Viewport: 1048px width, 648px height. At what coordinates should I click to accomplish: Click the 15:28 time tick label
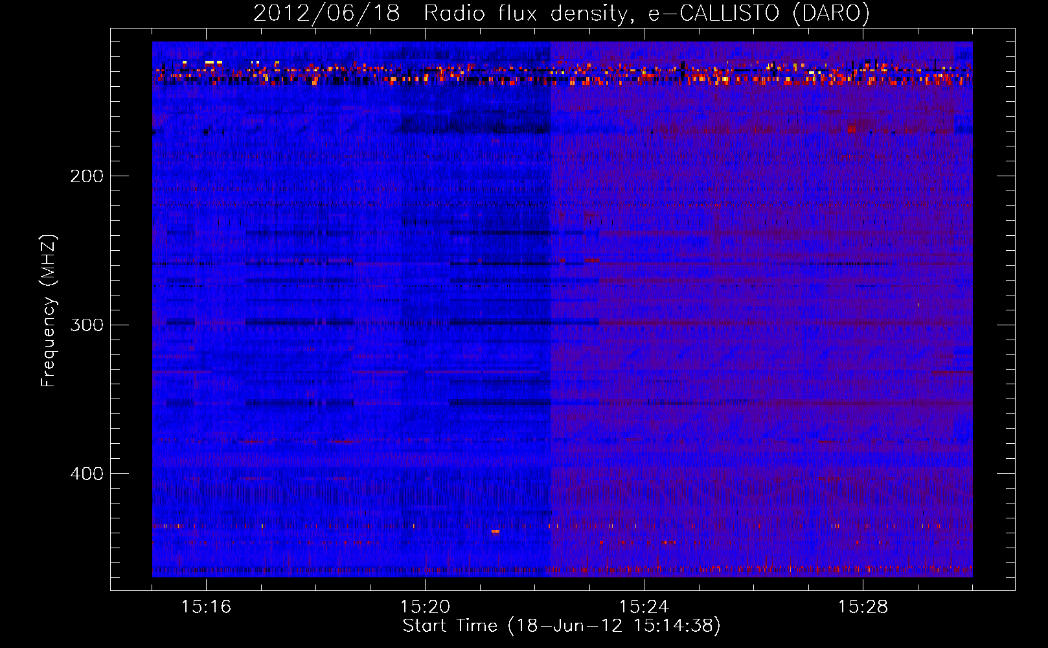coord(863,607)
